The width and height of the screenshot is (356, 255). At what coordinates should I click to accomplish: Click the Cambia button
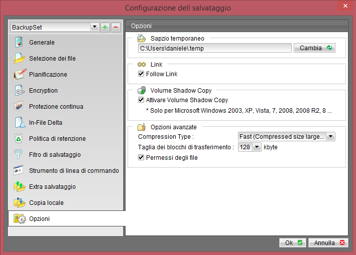click(314, 48)
